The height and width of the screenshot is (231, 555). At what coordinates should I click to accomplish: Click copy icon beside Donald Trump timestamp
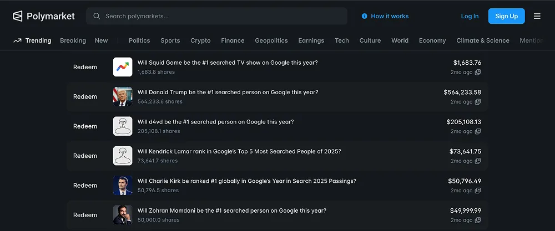pos(478,102)
